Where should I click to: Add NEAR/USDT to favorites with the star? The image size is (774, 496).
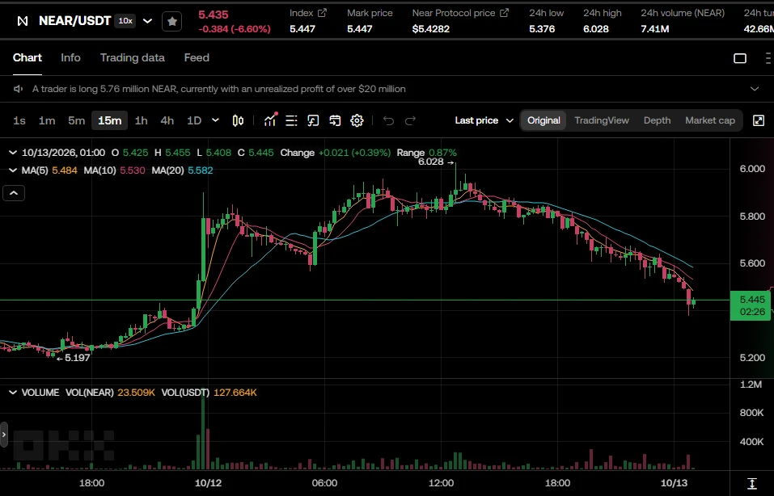[x=171, y=21]
